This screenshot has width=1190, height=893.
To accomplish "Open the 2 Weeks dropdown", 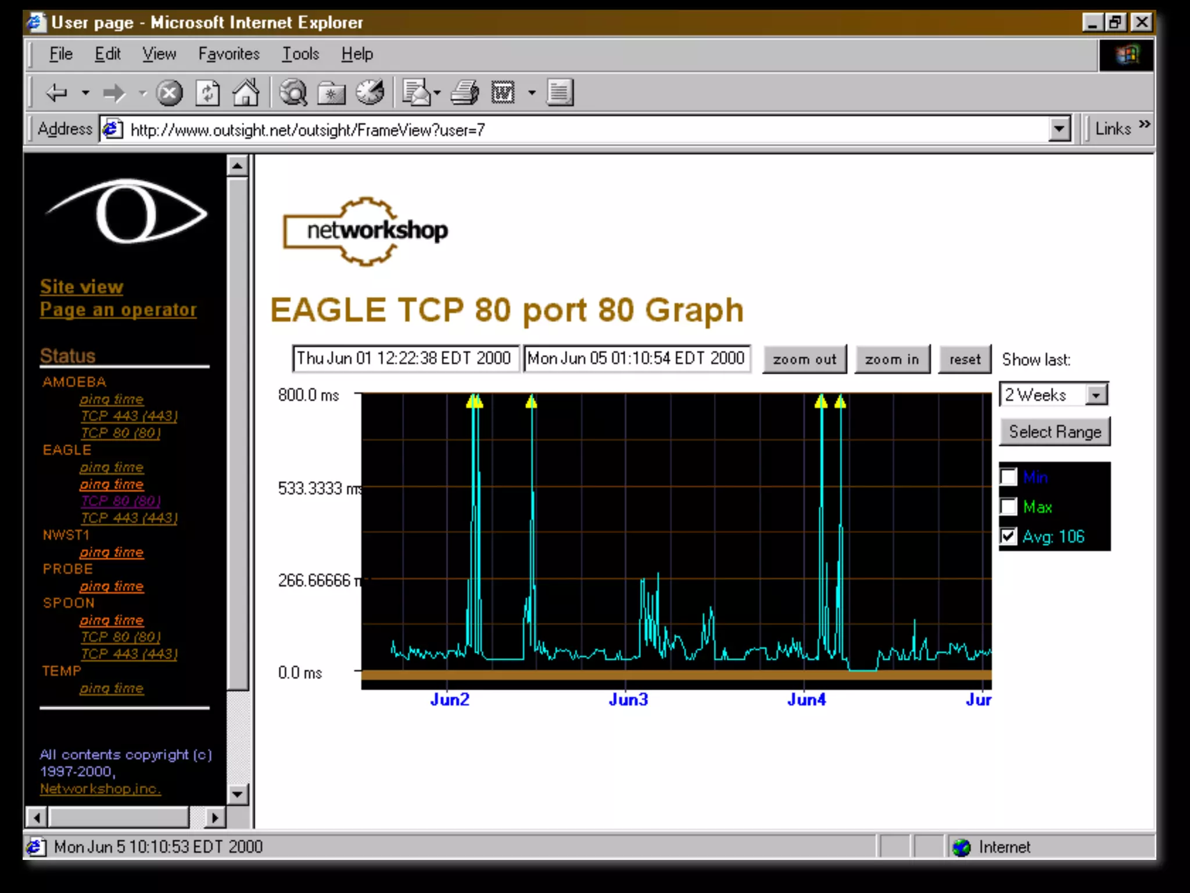I will pos(1095,395).
